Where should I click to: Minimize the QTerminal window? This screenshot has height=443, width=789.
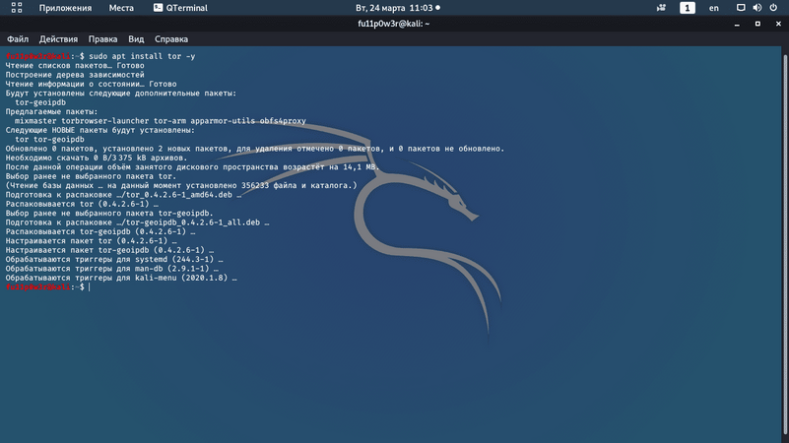(737, 24)
